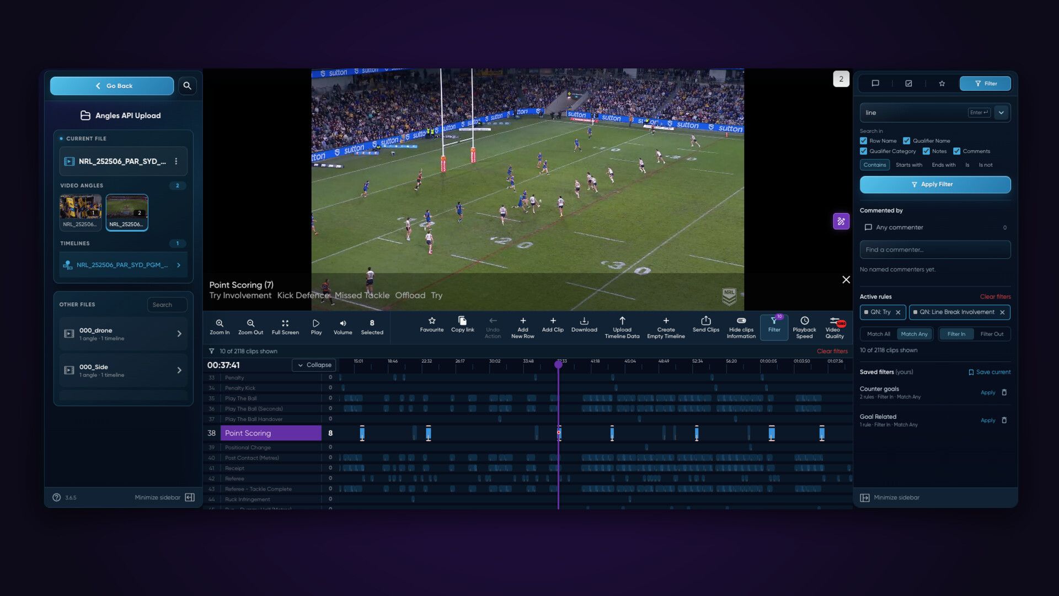Upload Timeline Data
The width and height of the screenshot is (1059, 596).
tap(622, 327)
